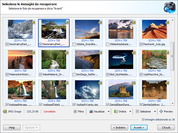Click the Filtra arrow icon

pos(75,112)
